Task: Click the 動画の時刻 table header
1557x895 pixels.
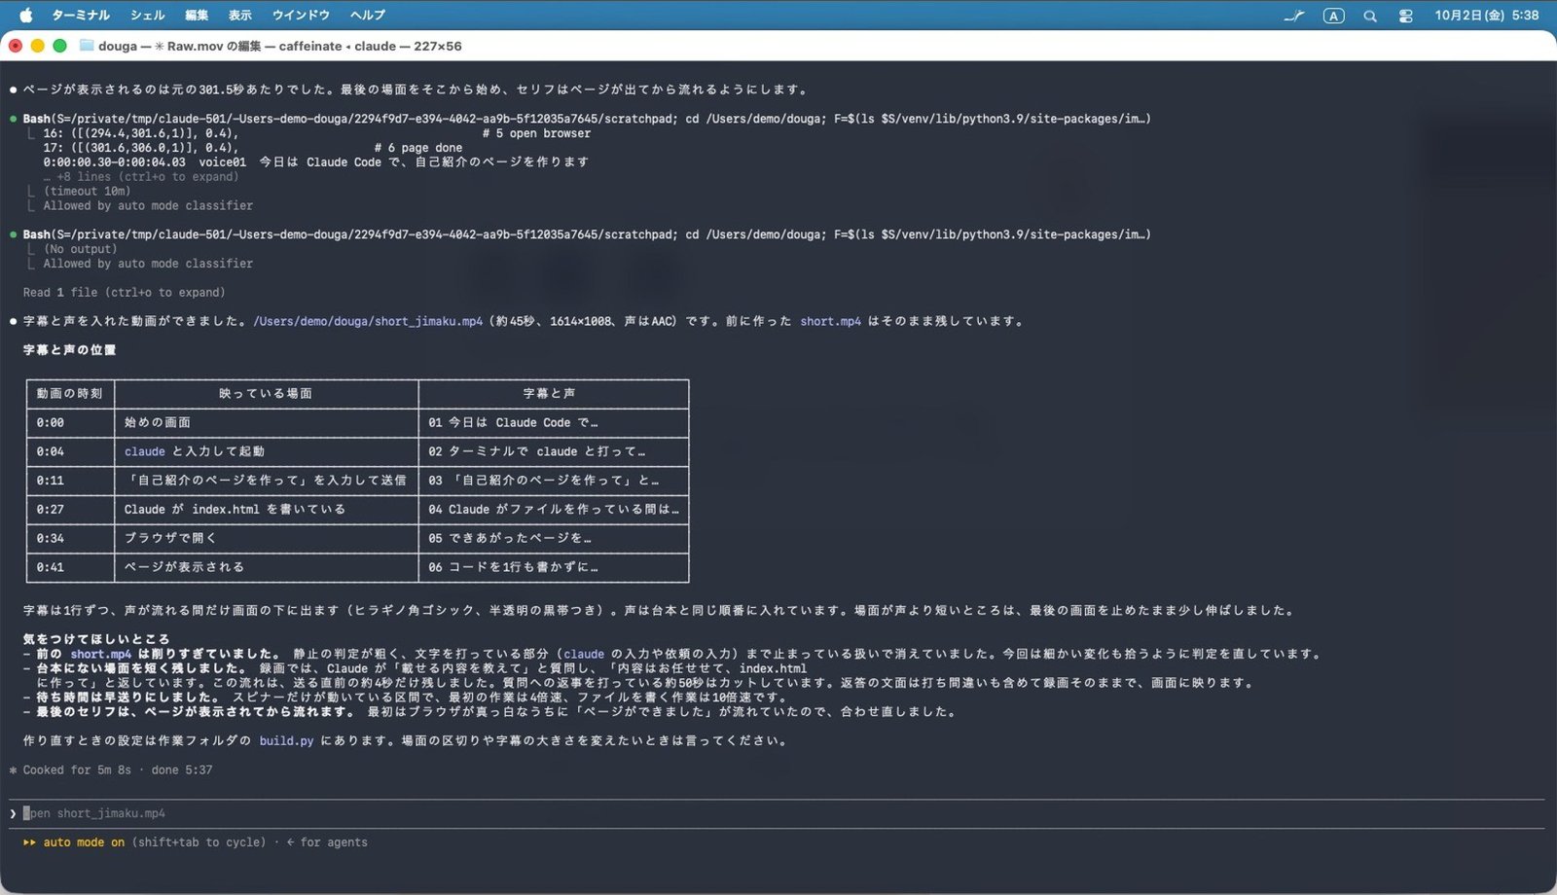Action: 70,394
